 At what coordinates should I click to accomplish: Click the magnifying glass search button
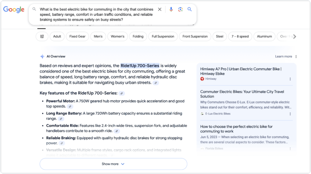190,9
